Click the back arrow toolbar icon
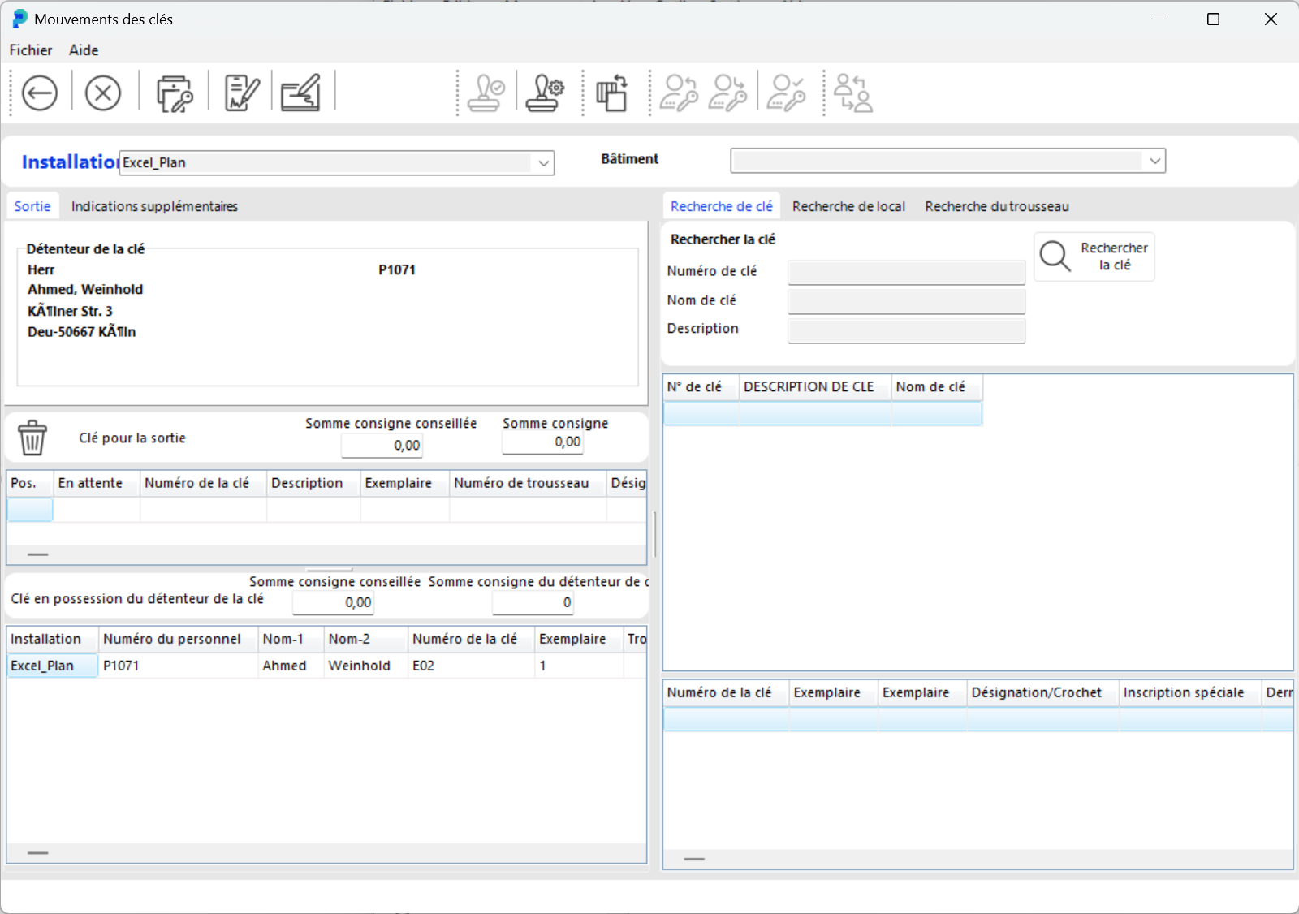1299x914 pixels. (39, 93)
